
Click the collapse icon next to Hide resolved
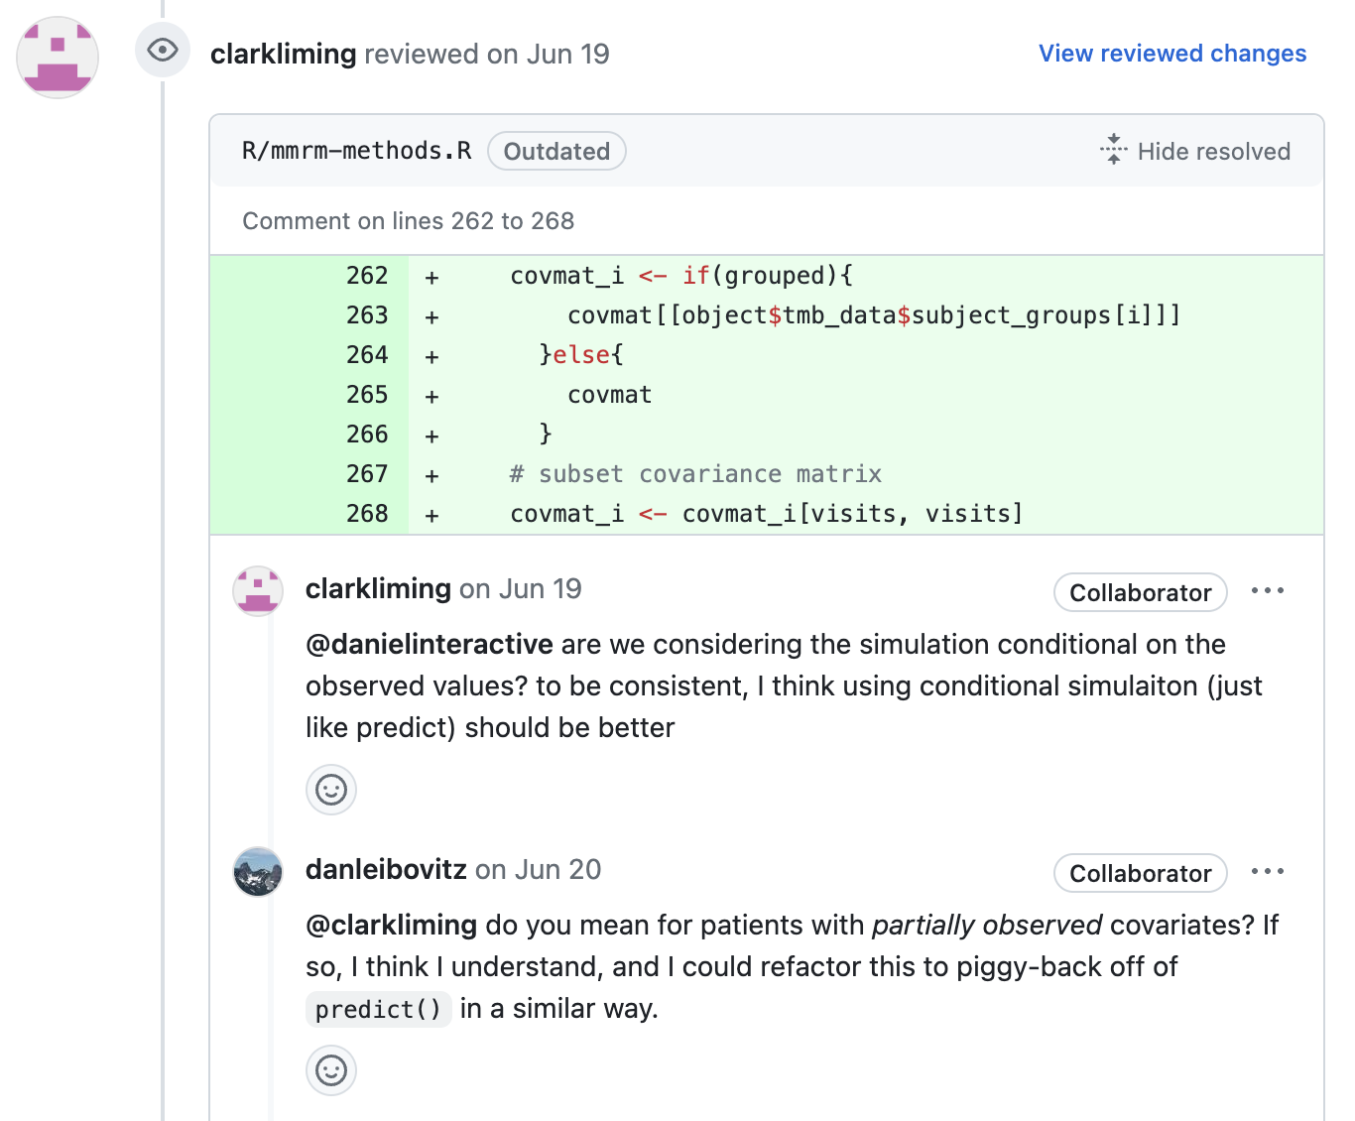[1113, 150]
